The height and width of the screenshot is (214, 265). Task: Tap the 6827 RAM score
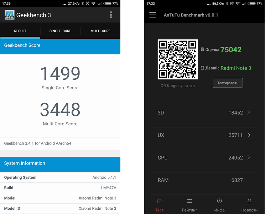pos(237,180)
